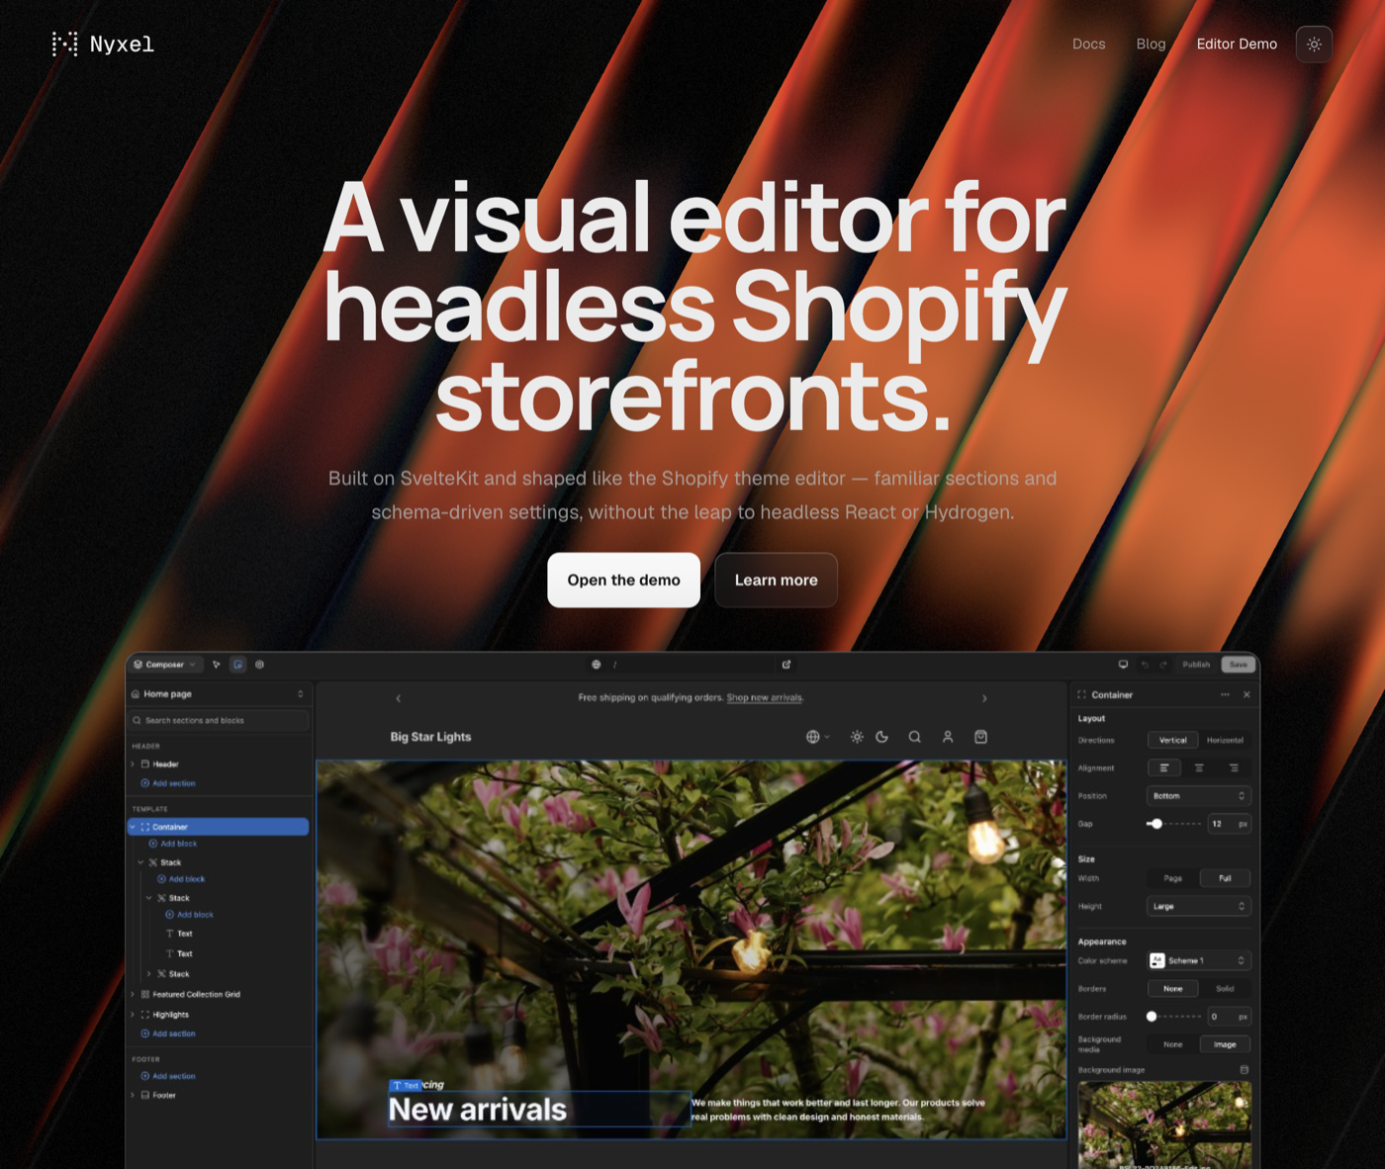
Task: Select the Container row in the tree
Action: point(219,827)
